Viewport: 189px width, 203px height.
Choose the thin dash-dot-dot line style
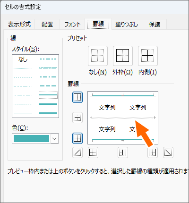23,86
